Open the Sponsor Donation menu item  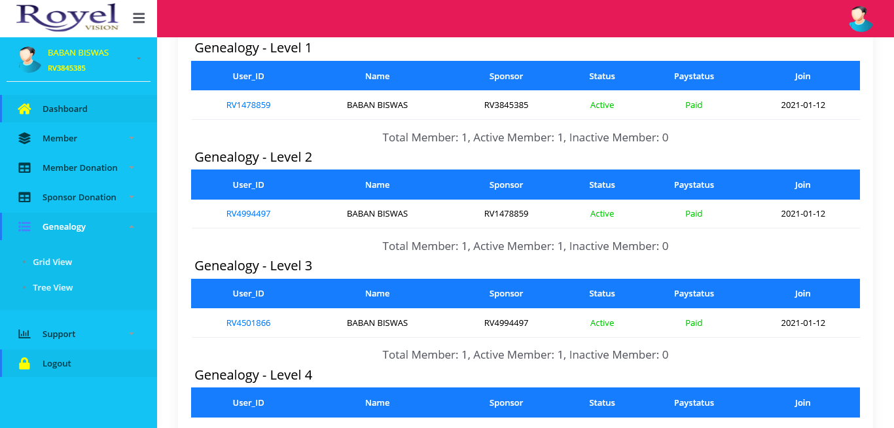click(79, 197)
